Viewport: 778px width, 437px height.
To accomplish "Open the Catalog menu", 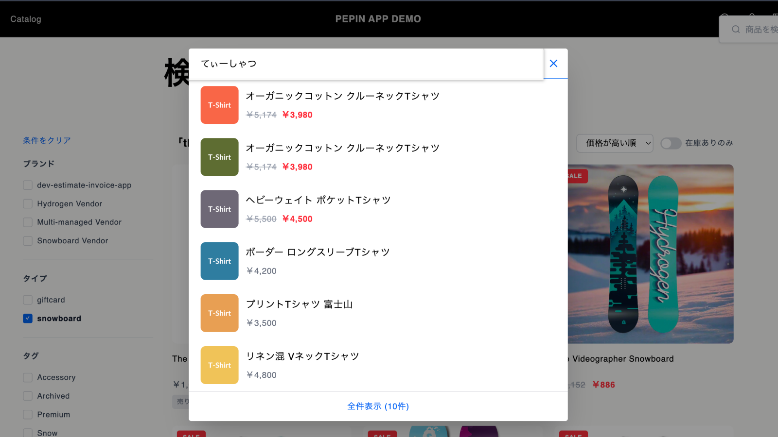I will (25, 19).
